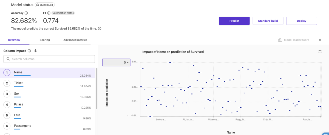329x135 pixels.
Task: Click the info icon after prediction sentence
Action: tap(100, 28)
